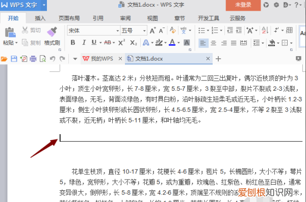
Task: Select distributed alignment button
Action: pyautogui.click(x=243, y=43)
